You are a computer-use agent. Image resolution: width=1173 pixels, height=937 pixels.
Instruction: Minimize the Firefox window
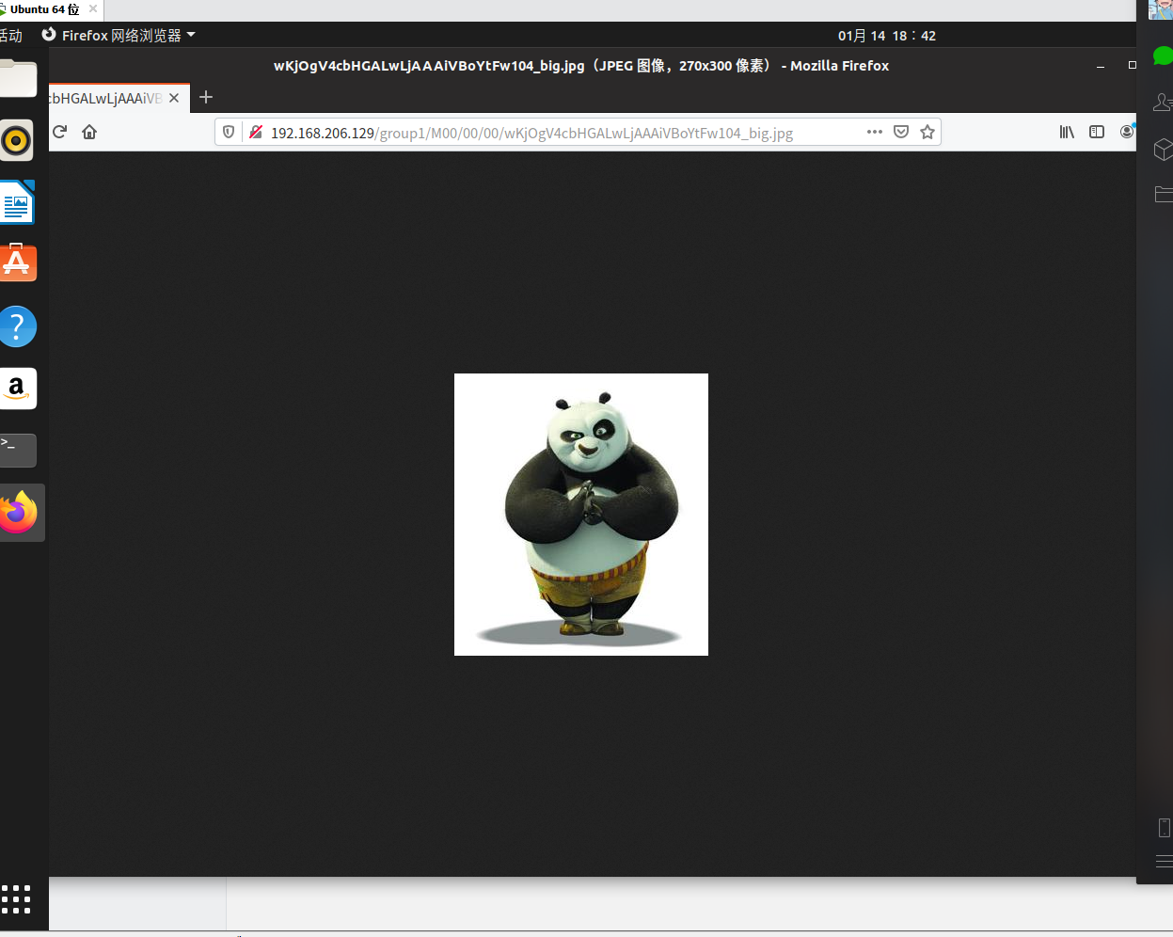click(1101, 66)
